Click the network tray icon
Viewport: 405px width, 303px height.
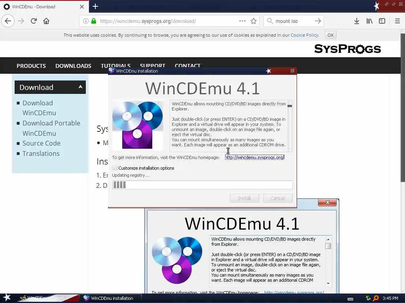(368, 298)
